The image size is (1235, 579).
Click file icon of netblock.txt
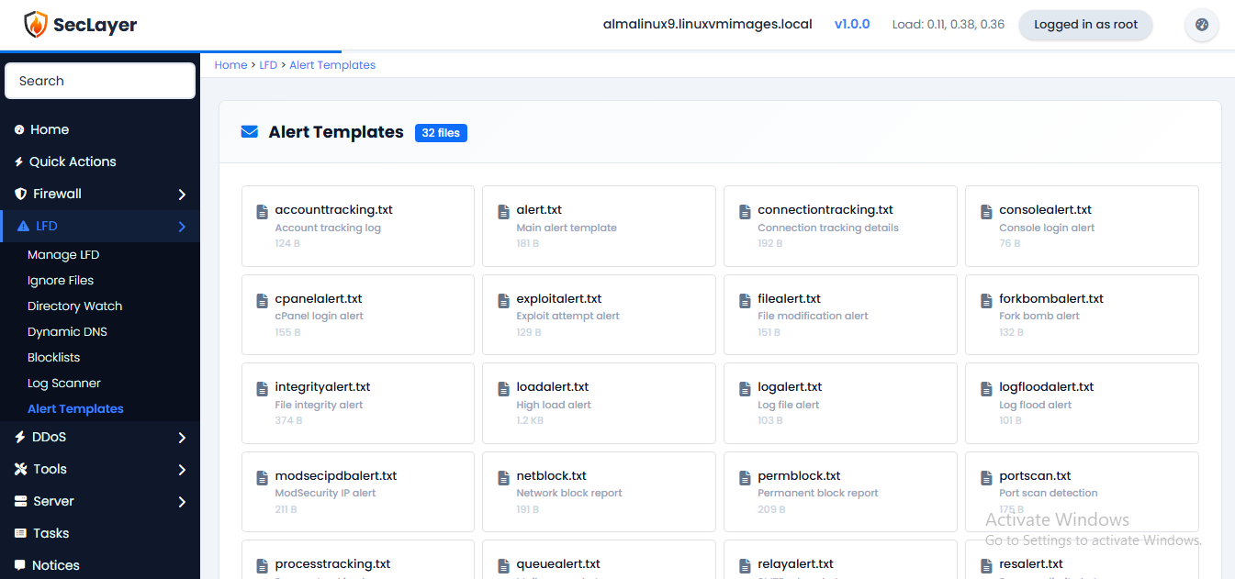pyautogui.click(x=503, y=478)
